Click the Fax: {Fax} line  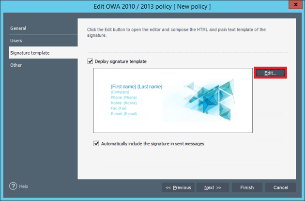click(x=119, y=108)
